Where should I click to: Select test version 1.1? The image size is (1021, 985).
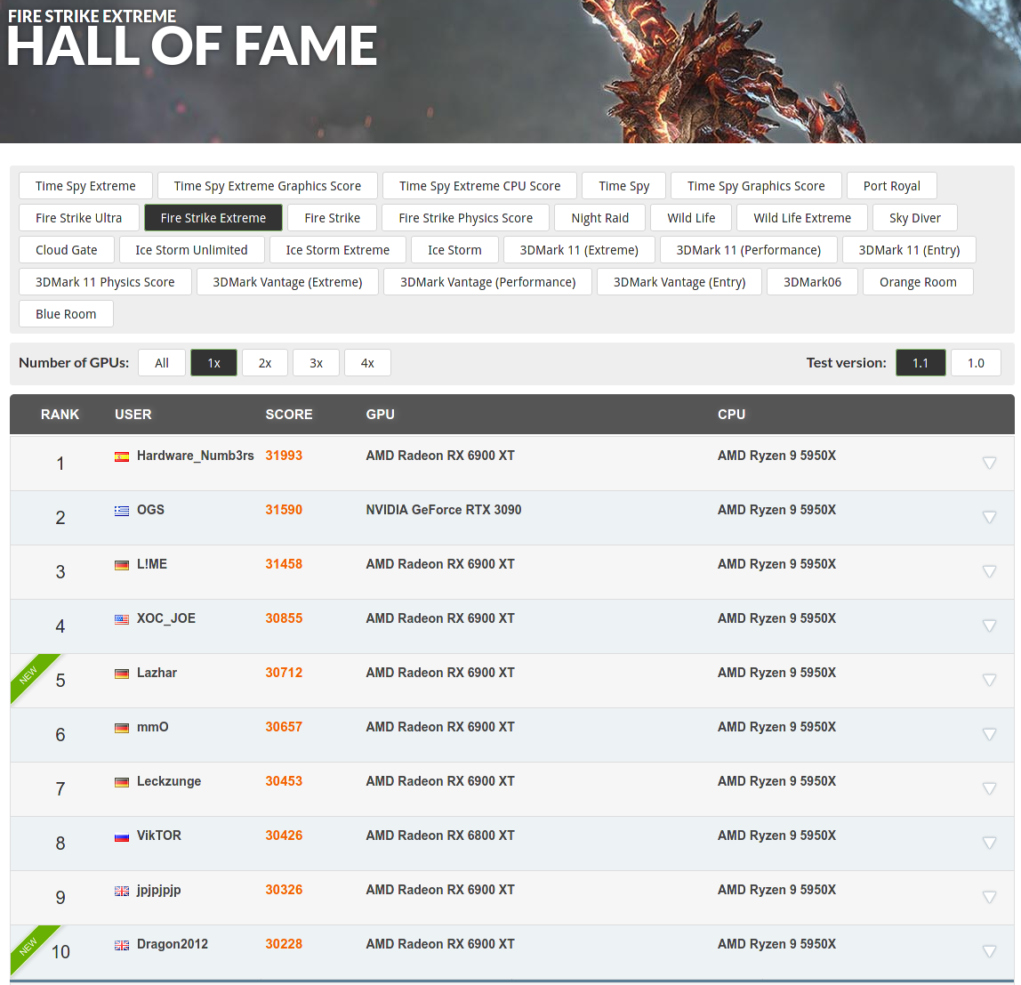tap(921, 363)
